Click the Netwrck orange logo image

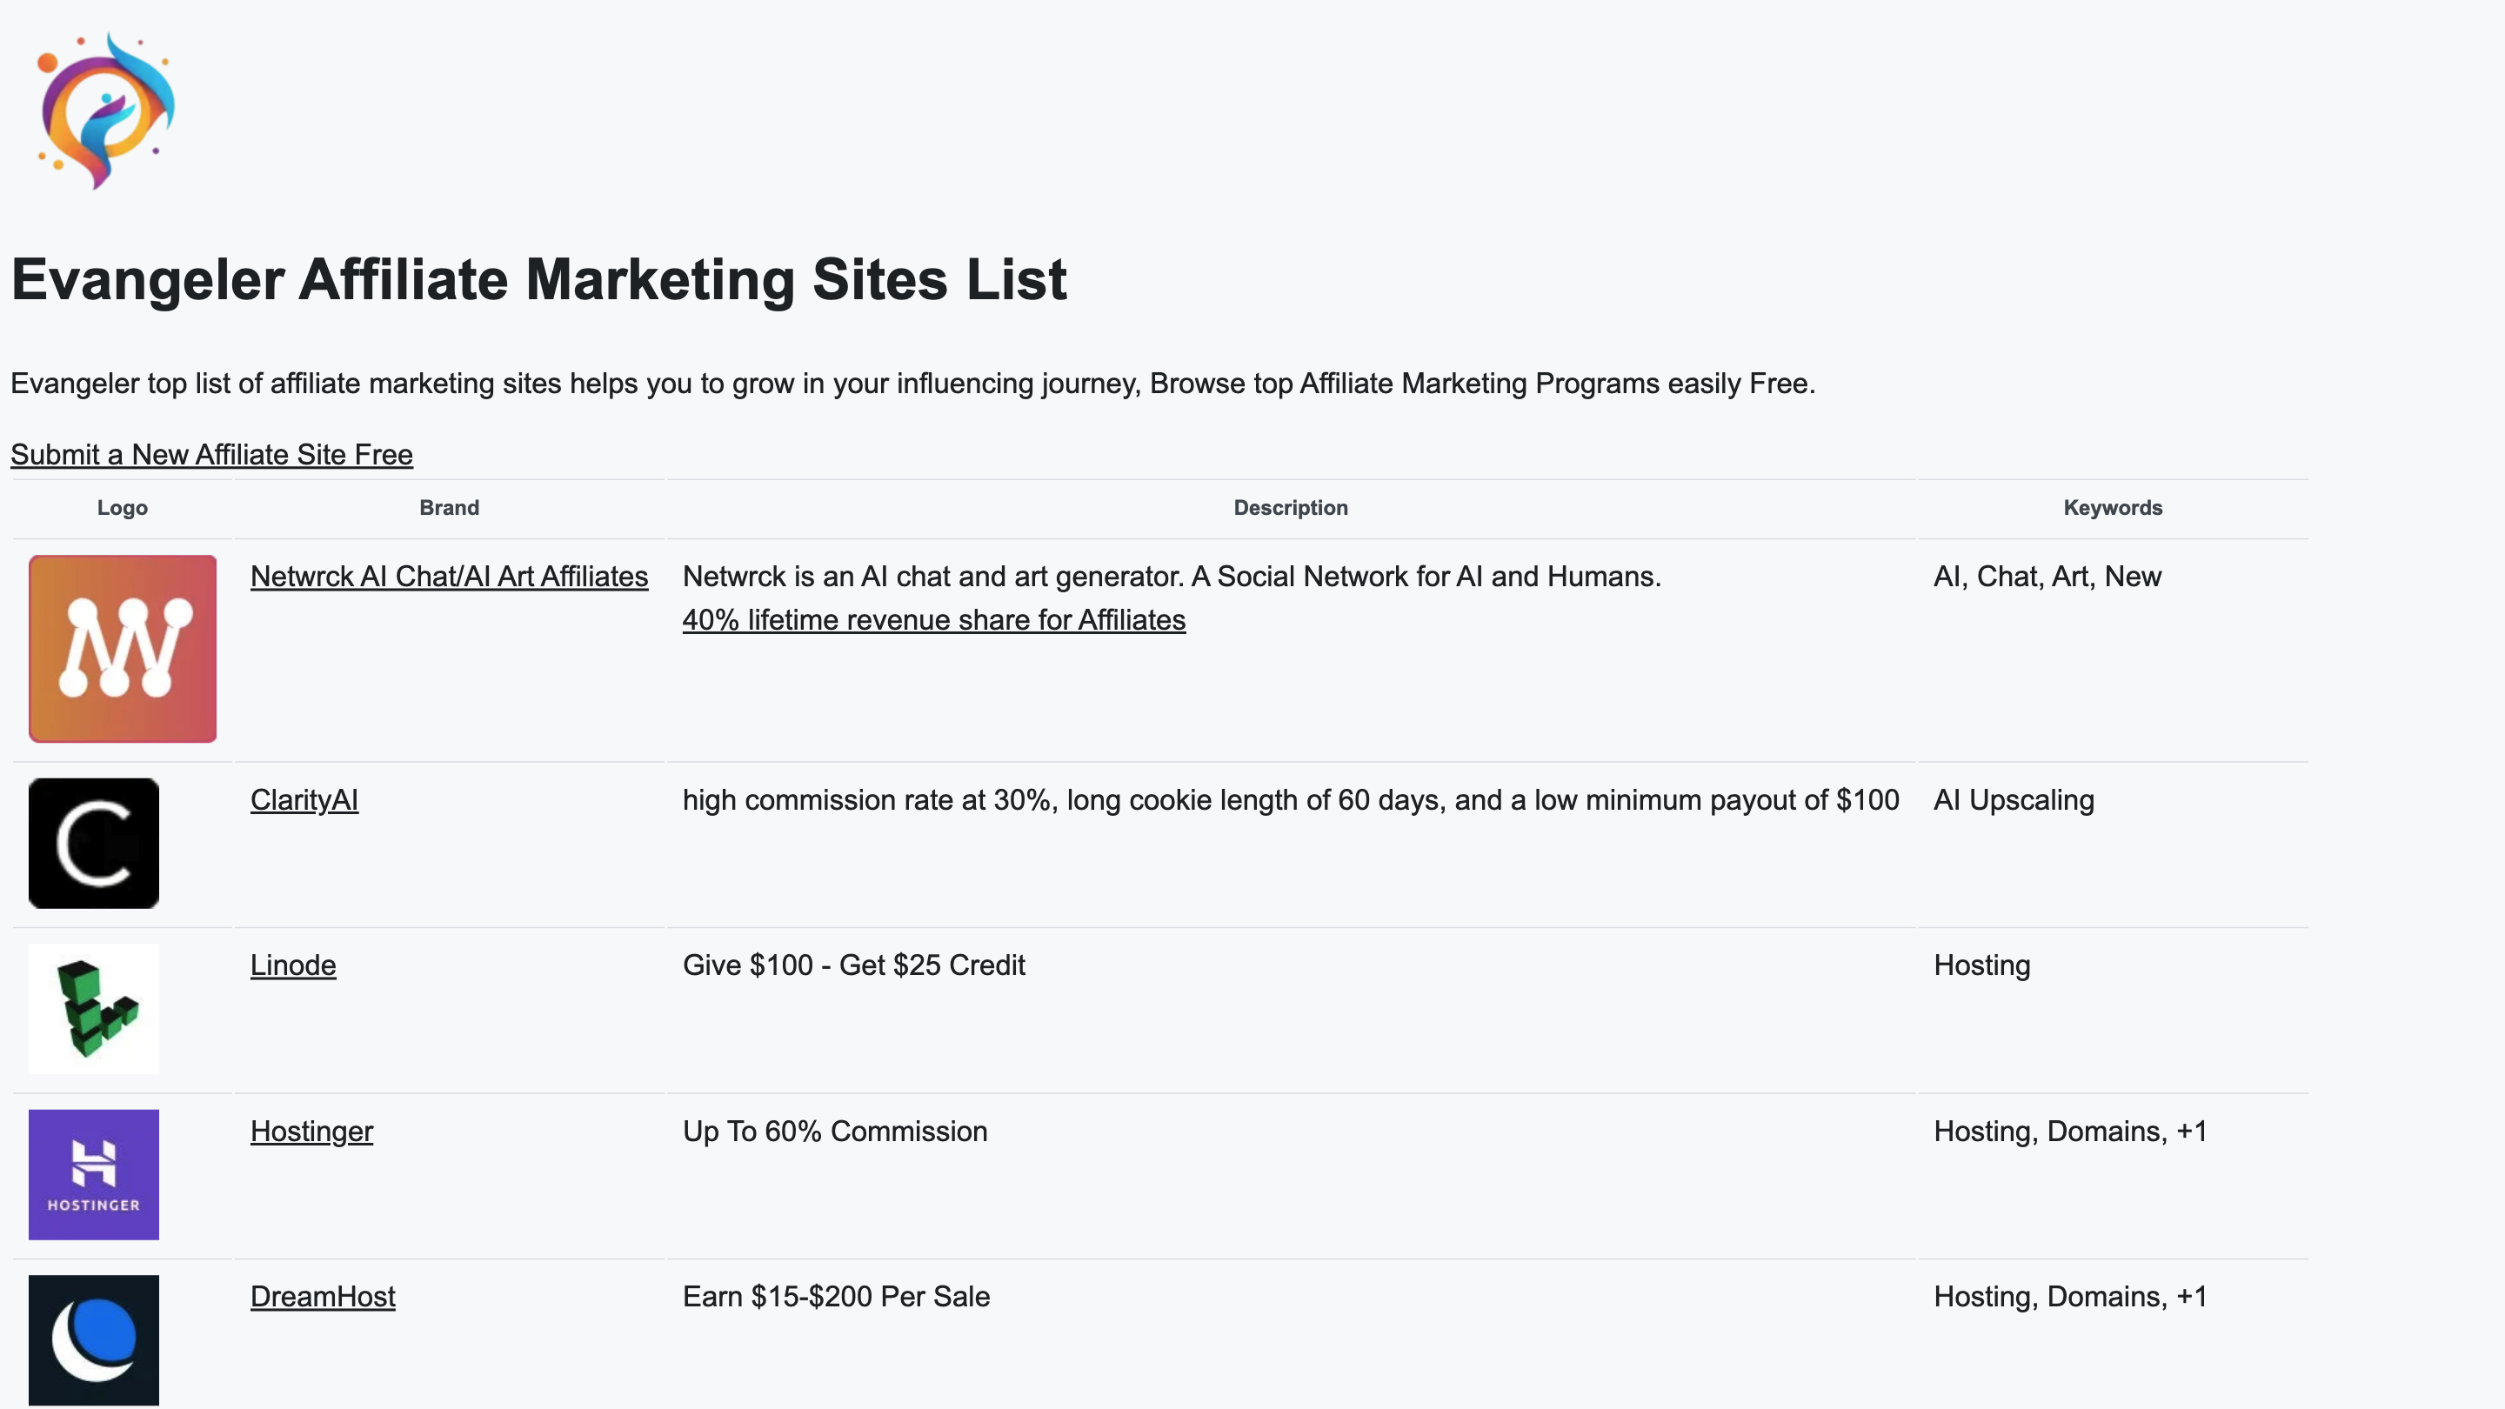(x=123, y=649)
